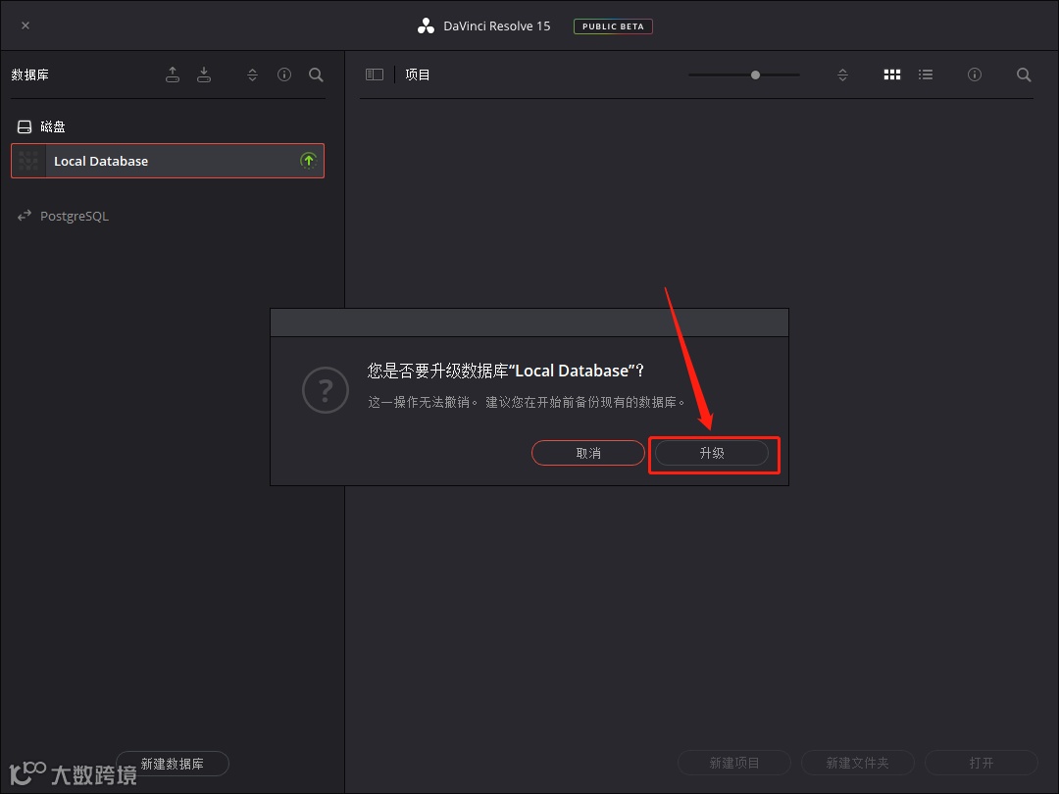Image resolution: width=1059 pixels, height=794 pixels.
Task: Open database sort order options
Action: point(253,74)
